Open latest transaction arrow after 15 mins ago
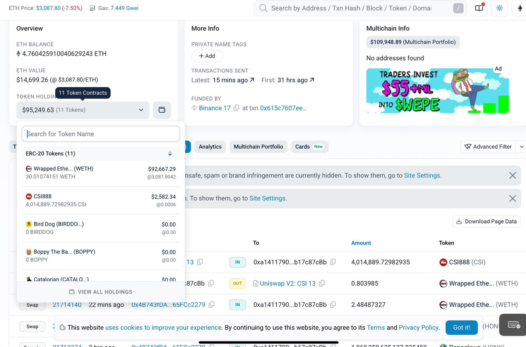 click(x=252, y=80)
